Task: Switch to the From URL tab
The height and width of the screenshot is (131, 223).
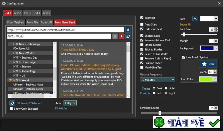Action: [x=46, y=22]
